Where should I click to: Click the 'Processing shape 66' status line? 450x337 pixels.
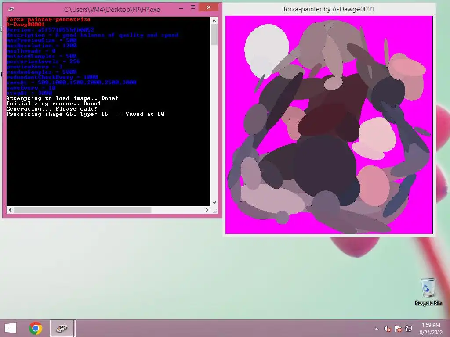pyautogui.click(x=86, y=114)
